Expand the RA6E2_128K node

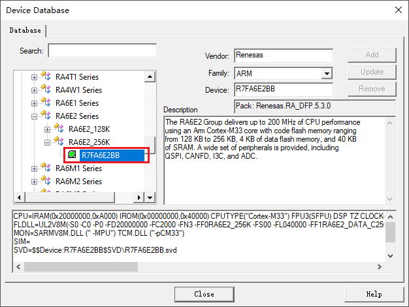47,129
